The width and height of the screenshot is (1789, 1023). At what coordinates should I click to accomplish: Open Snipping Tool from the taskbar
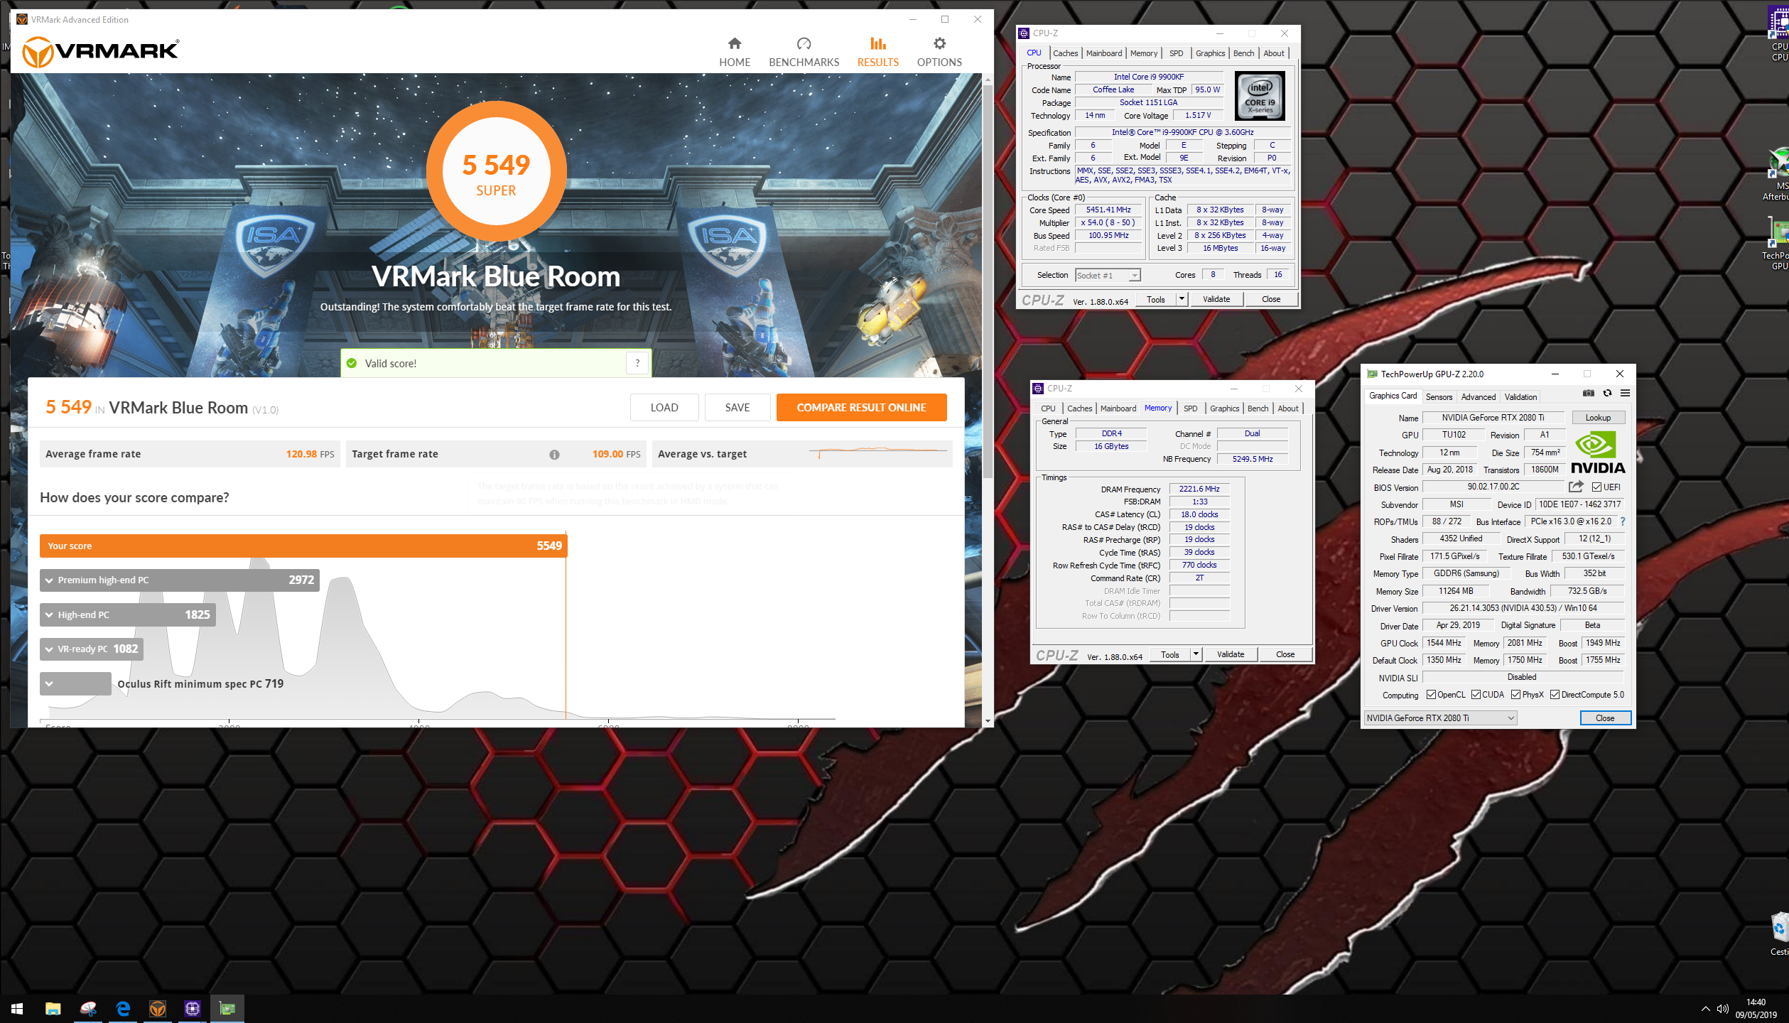(x=88, y=1008)
